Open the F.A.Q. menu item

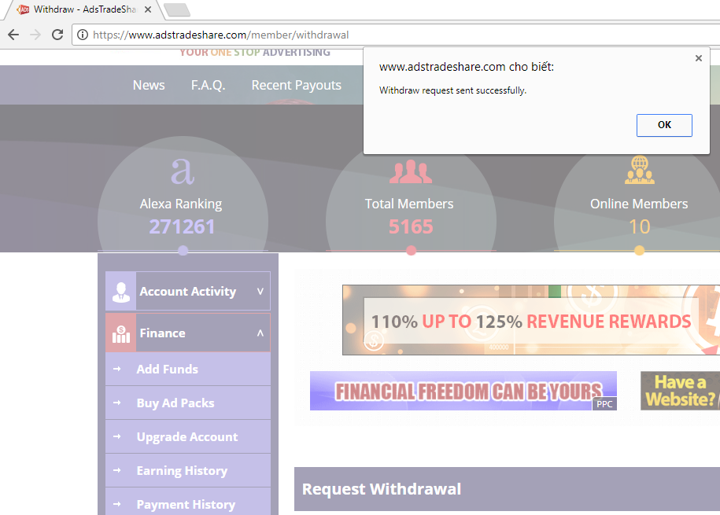click(x=208, y=86)
